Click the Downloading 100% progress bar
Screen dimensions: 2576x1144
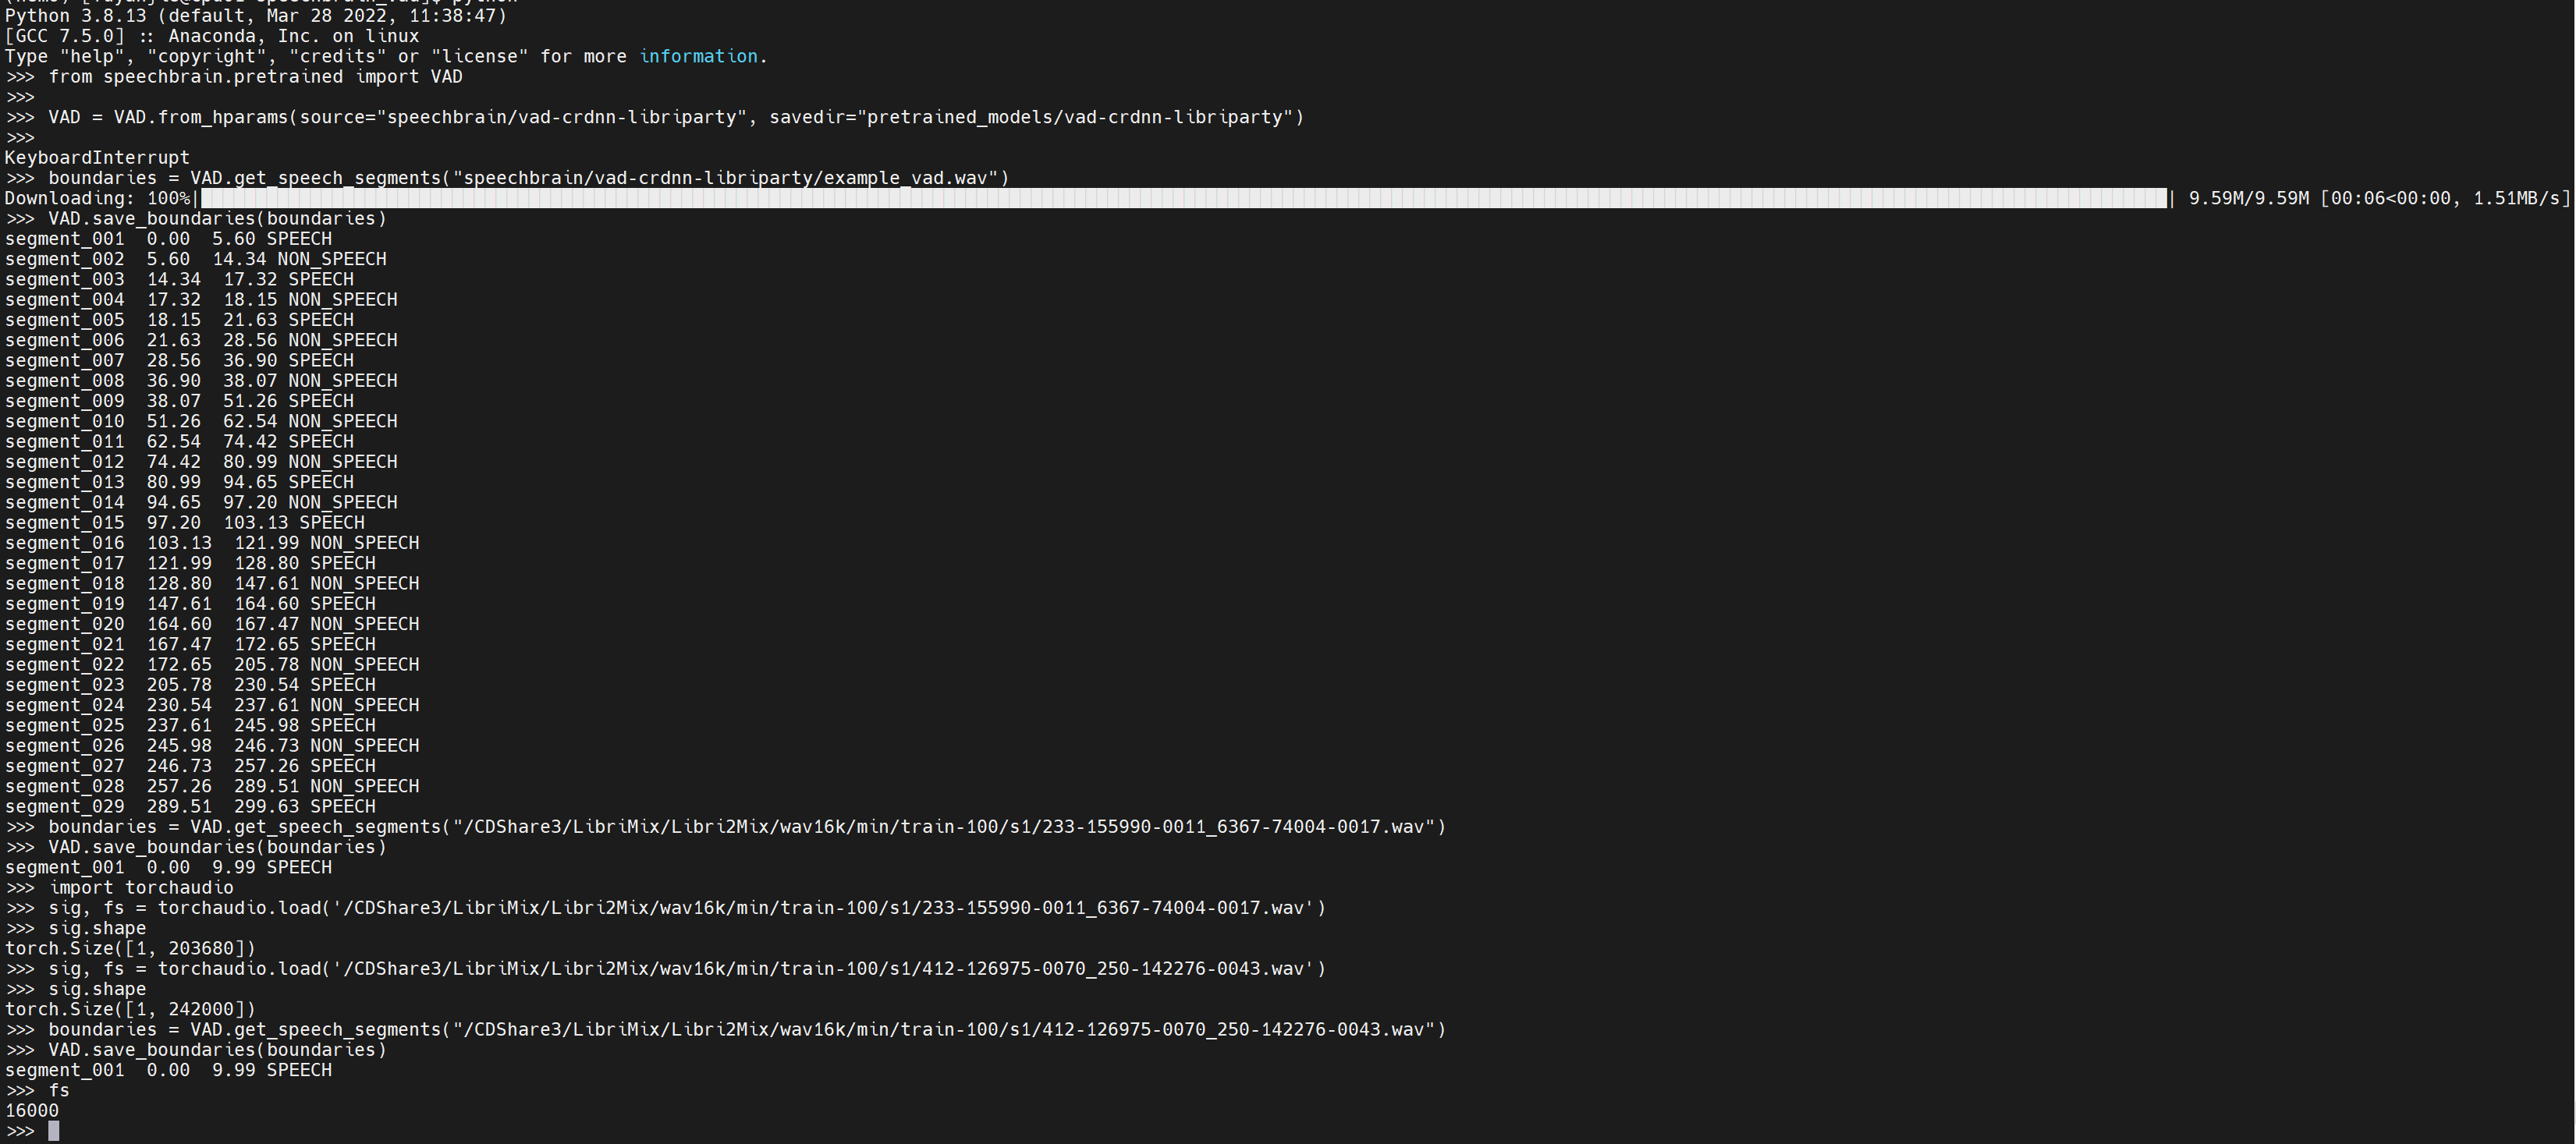1183,198
